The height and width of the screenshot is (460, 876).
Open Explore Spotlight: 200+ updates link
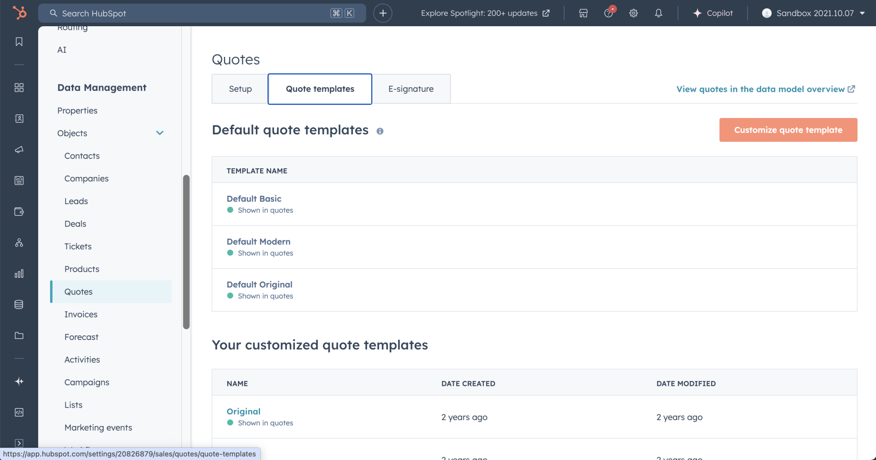[x=485, y=13]
